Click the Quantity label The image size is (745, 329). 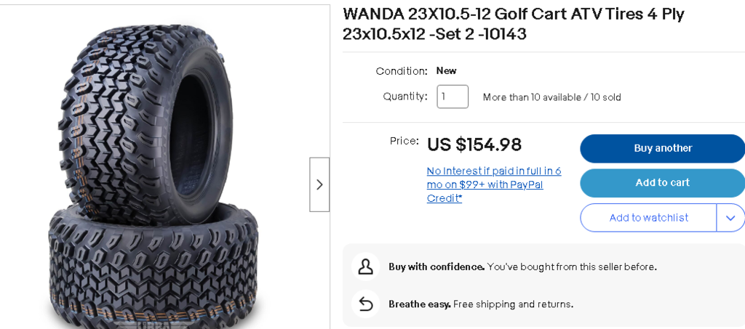405,96
